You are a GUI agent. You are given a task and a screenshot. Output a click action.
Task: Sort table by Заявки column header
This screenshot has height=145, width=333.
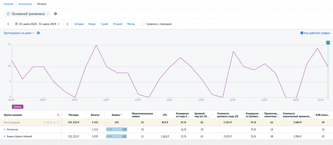coord(116,115)
